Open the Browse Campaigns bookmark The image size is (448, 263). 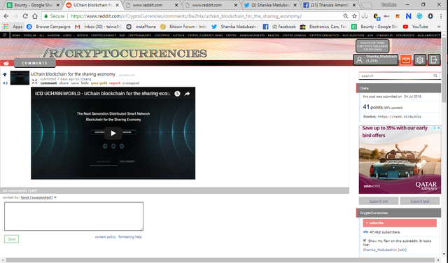[x=48, y=27]
